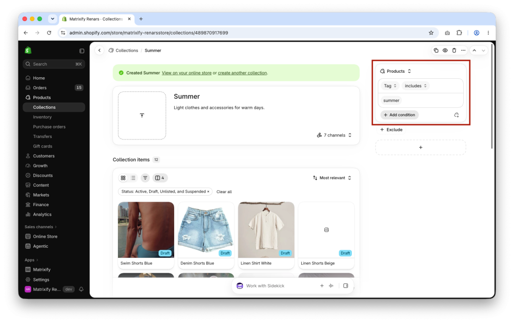514x323 pixels.
Task: Switch collection items to grid view
Action: click(x=123, y=178)
